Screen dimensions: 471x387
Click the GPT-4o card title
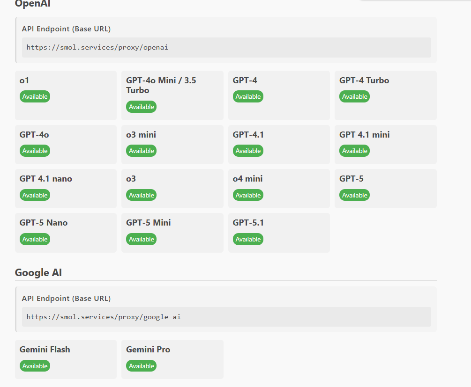pyautogui.click(x=34, y=135)
